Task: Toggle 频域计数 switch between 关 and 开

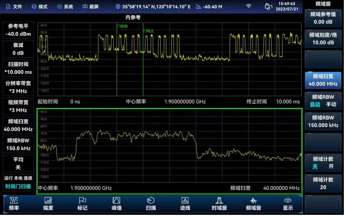Action: (323, 163)
